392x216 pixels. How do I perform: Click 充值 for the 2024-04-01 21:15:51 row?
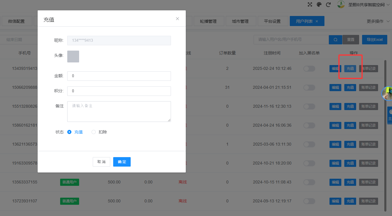[350, 88]
